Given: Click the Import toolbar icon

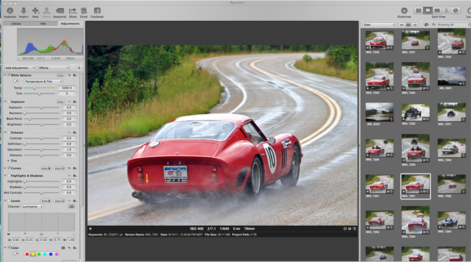Looking at the screenshot, I should coord(24,11).
